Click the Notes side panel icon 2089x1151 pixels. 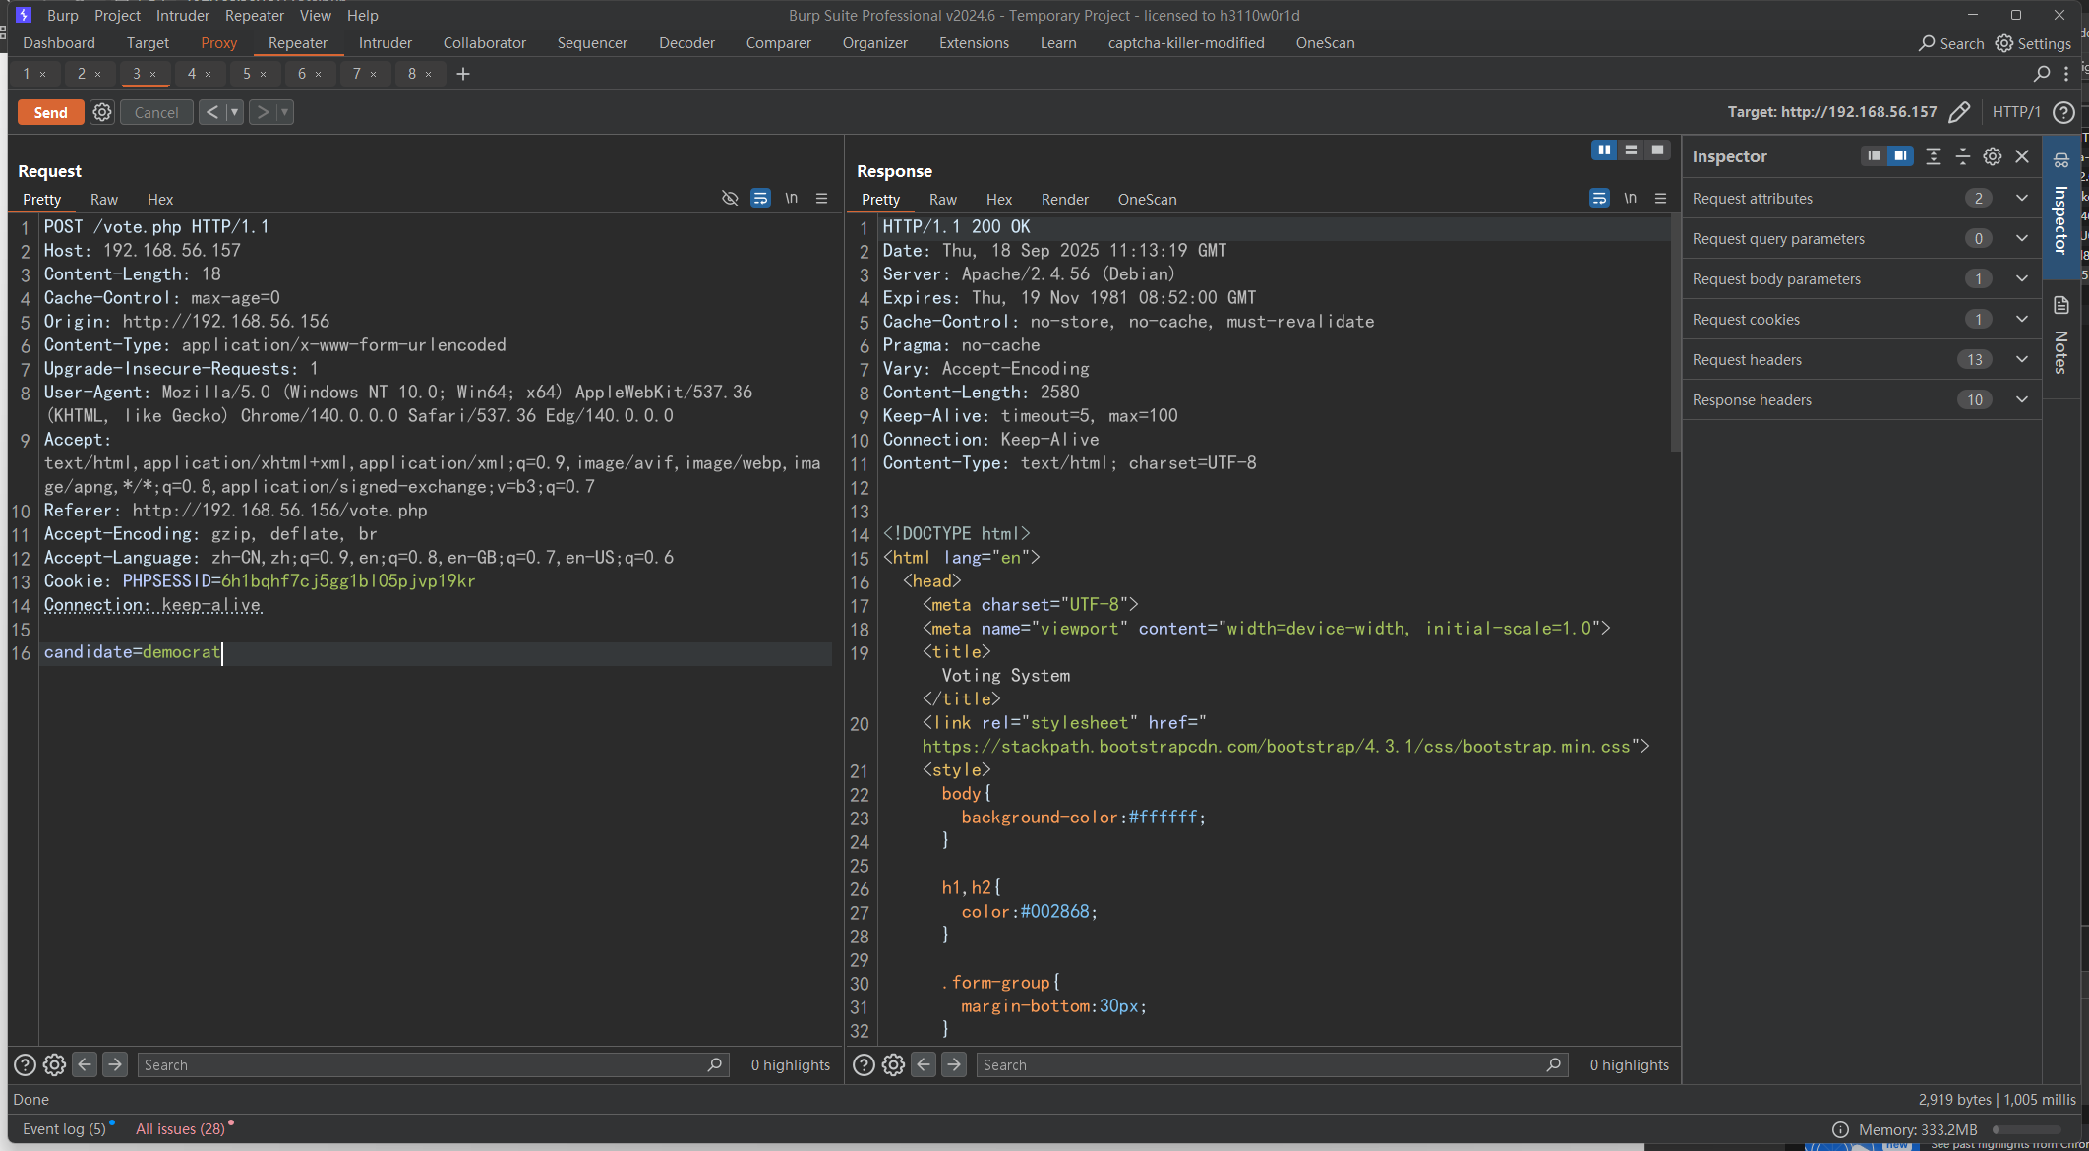coord(2061,306)
